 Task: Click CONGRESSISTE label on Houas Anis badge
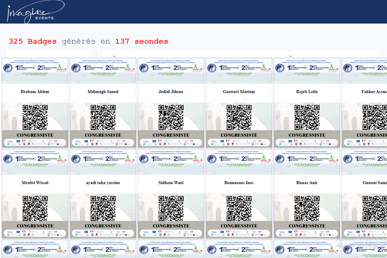click(x=307, y=226)
